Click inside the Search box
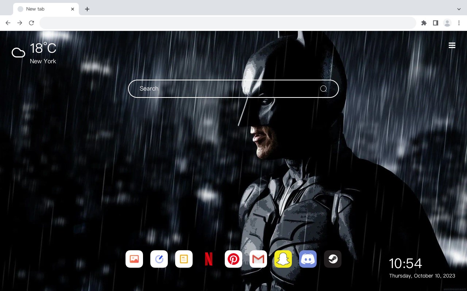 coord(233,89)
